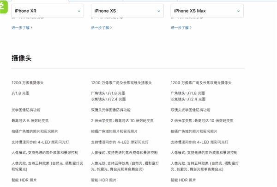Screen dimensions: 277x187
Task: Select 人像模式 text in XS column
Action: pyautogui.click(x=98, y=153)
